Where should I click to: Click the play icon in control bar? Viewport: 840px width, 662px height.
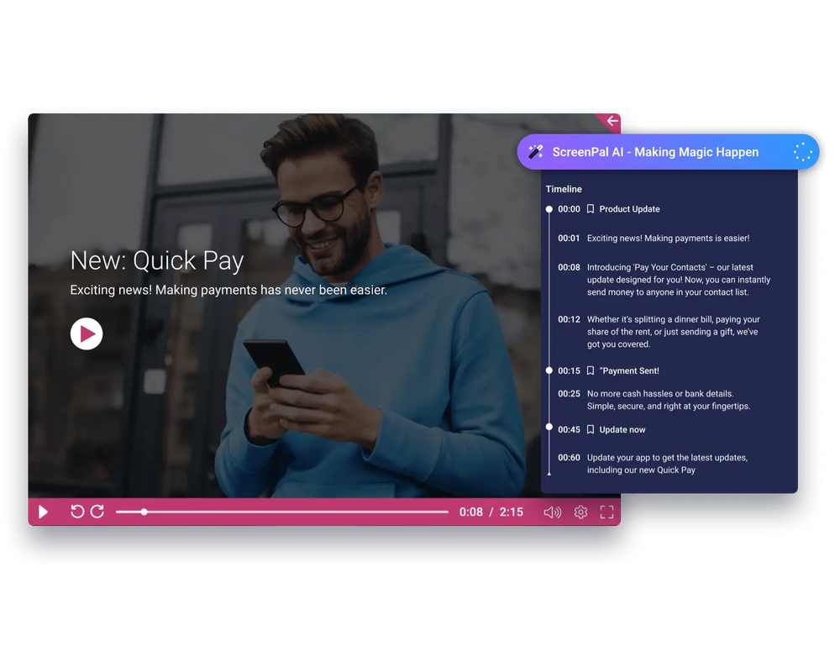[x=44, y=512]
